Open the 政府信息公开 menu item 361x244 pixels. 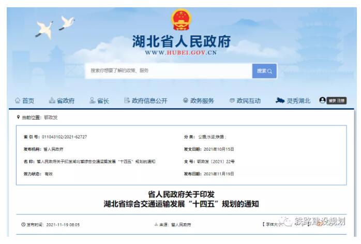pos(149,101)
